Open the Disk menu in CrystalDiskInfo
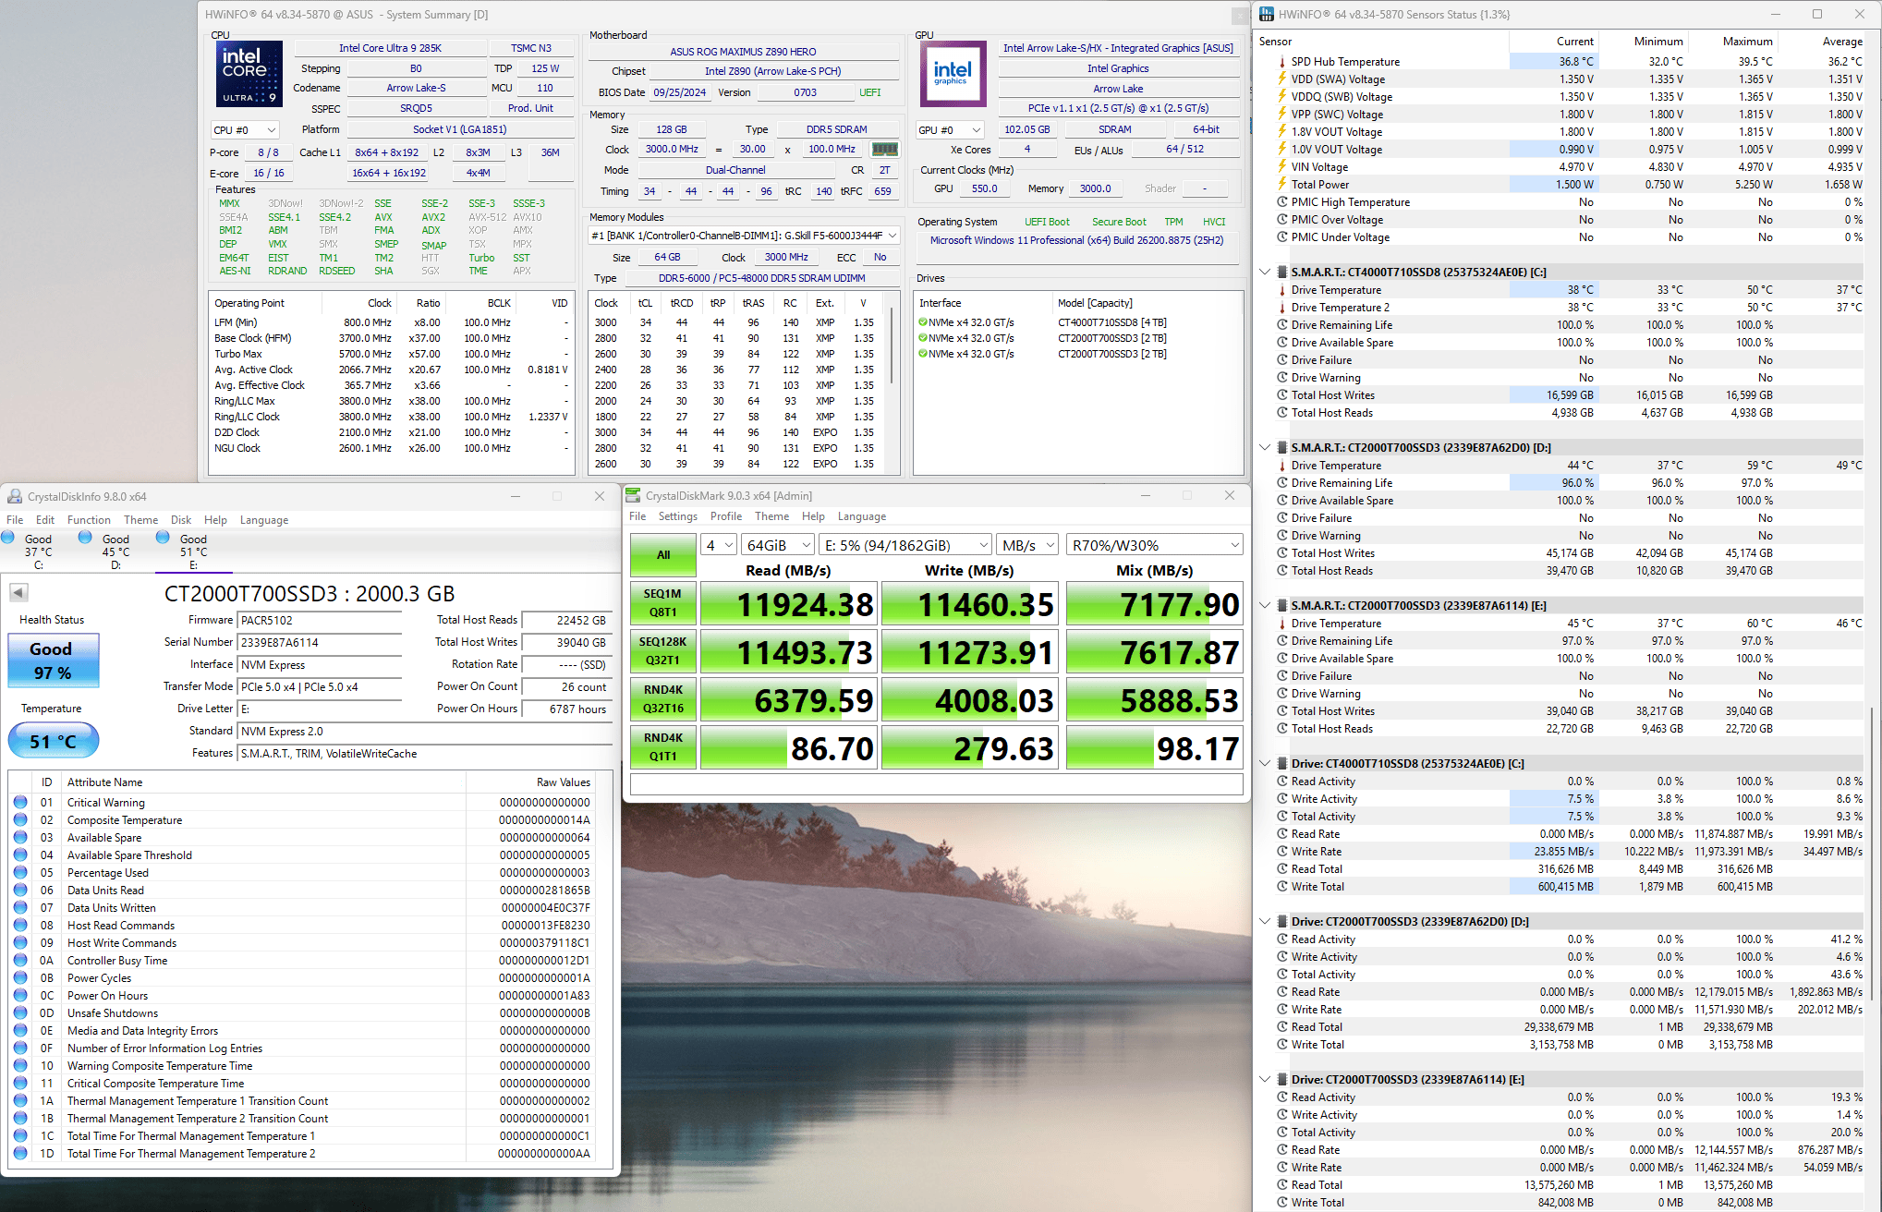This screenshot has width=1882, height=1212. (x=181, y=520)
